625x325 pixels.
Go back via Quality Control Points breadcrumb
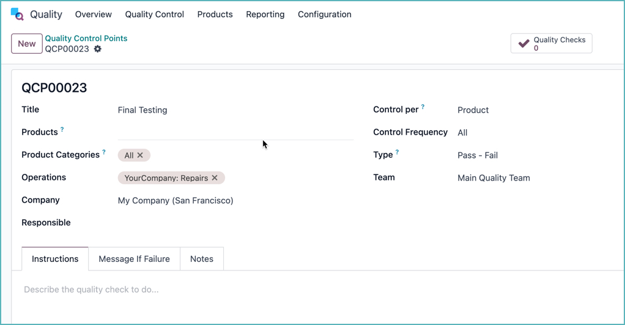[86, 38]
